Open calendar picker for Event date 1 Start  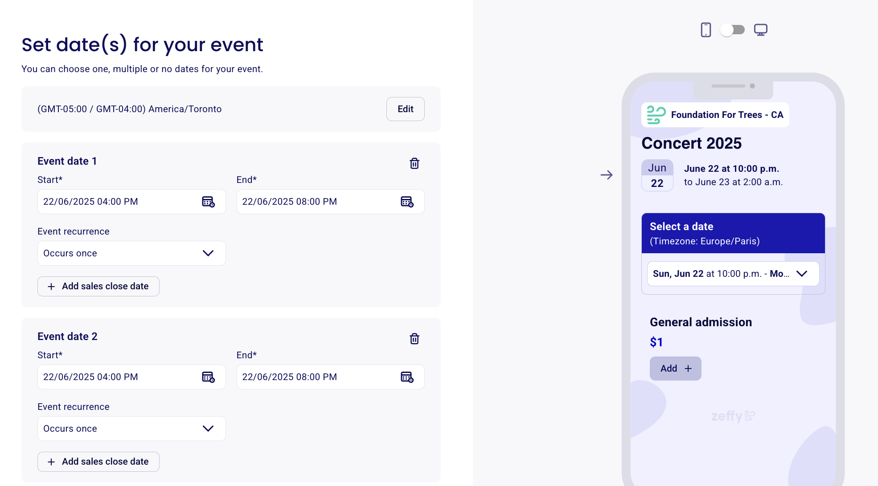click(x=208, y=202)
